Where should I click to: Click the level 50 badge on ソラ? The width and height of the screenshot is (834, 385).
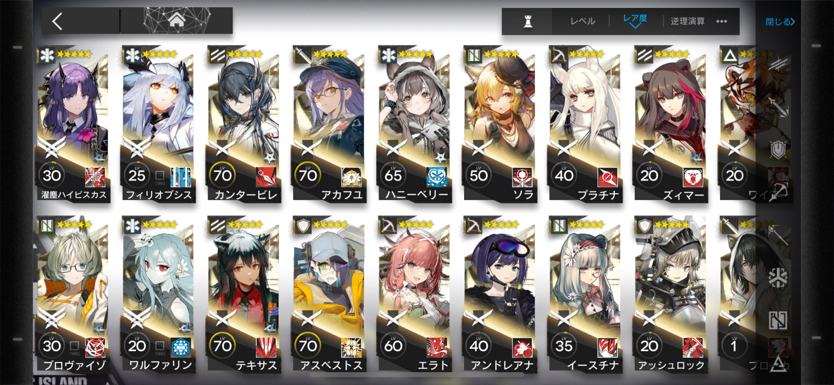[x=478, y=175]
